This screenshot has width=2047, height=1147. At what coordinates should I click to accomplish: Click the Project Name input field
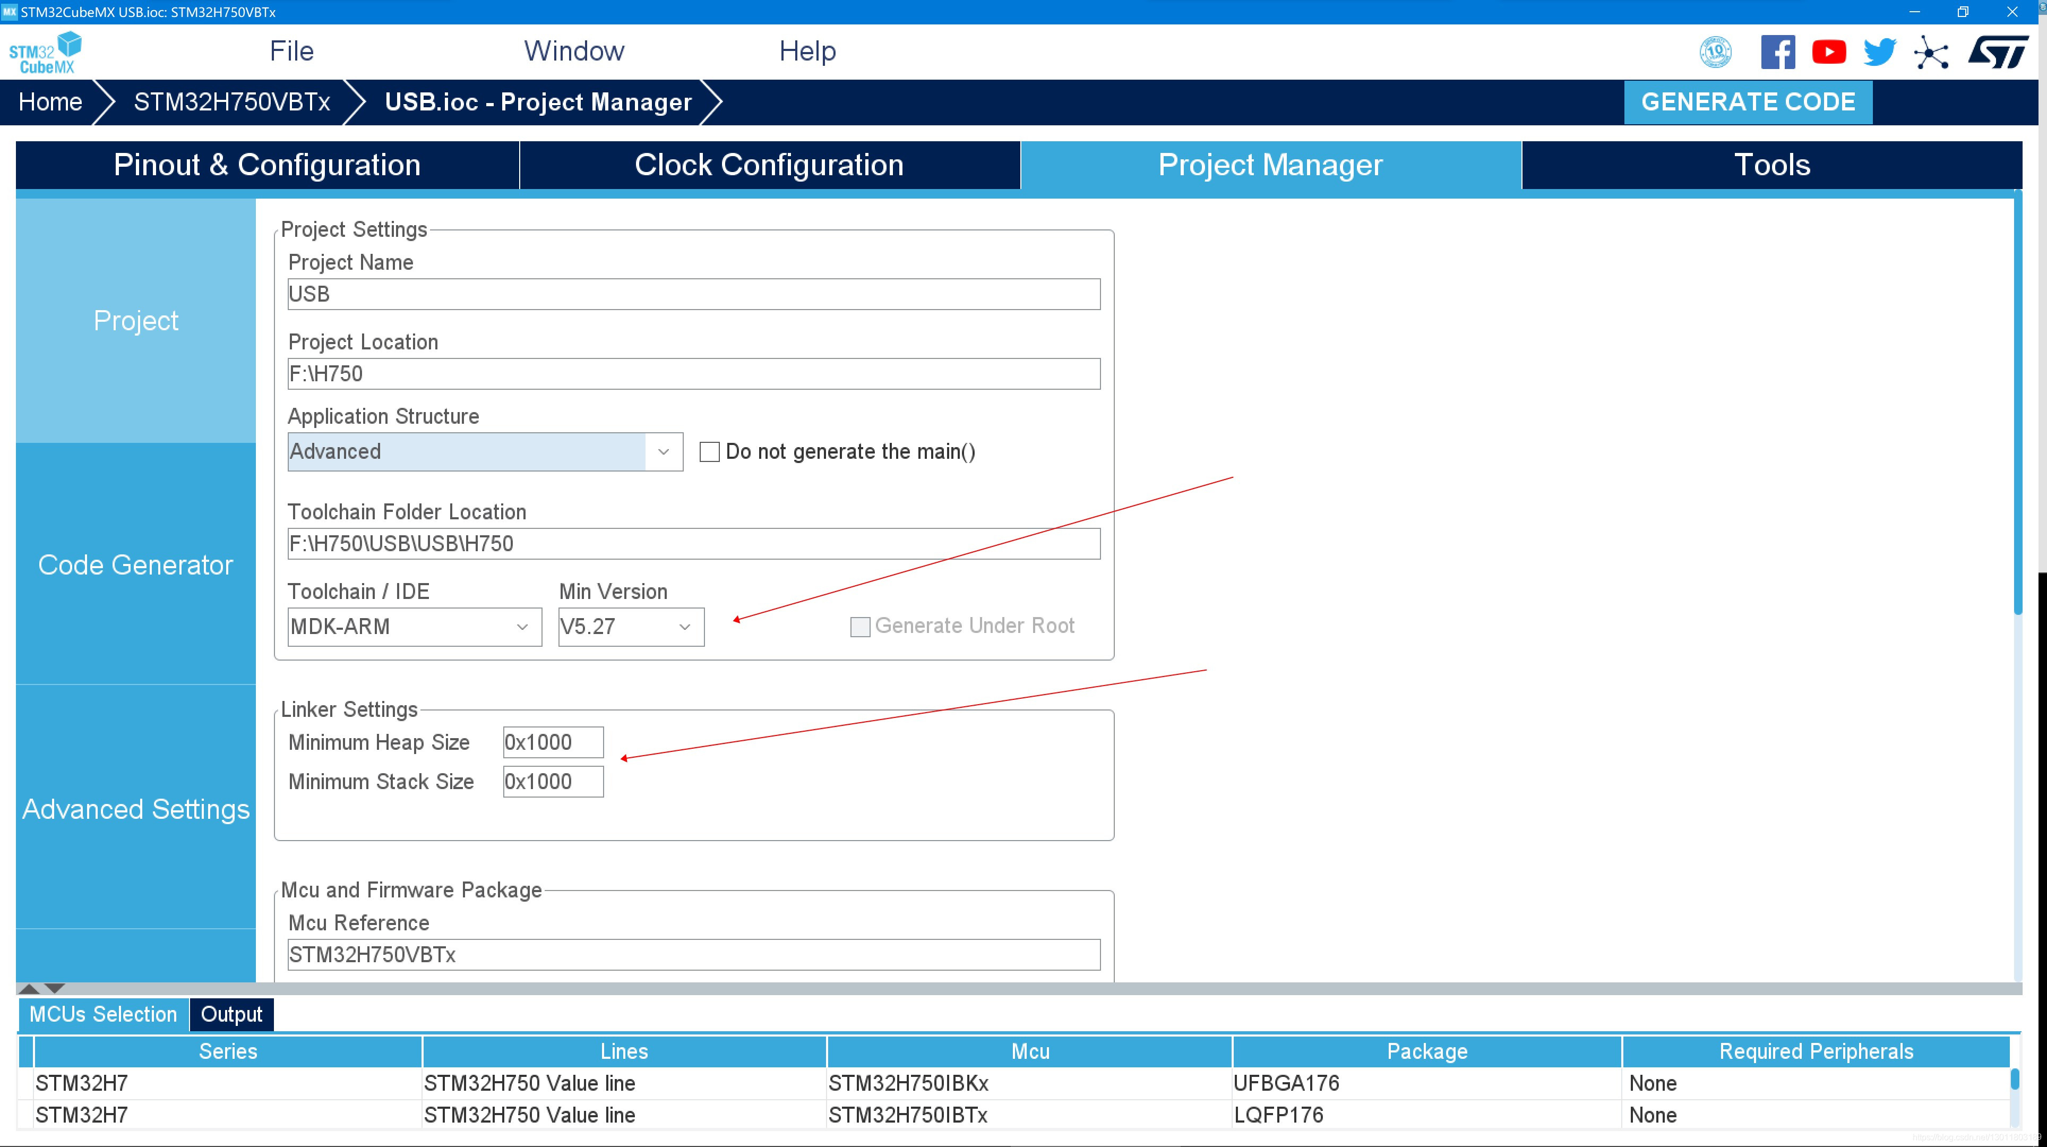tap(694, 294)
